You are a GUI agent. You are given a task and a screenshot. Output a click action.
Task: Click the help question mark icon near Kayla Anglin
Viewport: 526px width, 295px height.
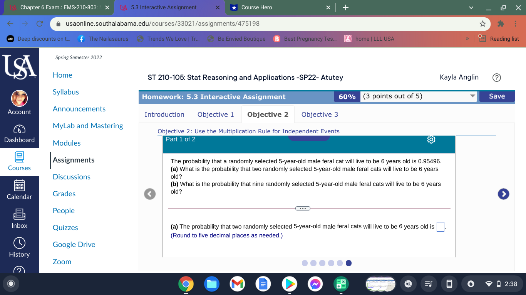point(496,78)
